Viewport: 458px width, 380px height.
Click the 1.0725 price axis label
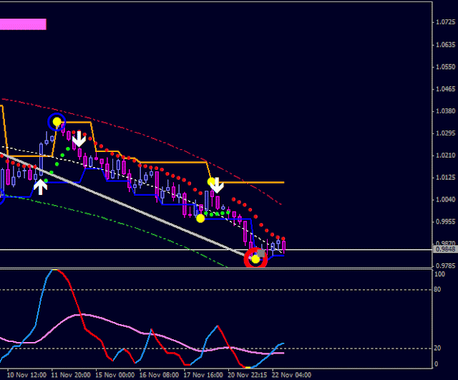[445, 22]
